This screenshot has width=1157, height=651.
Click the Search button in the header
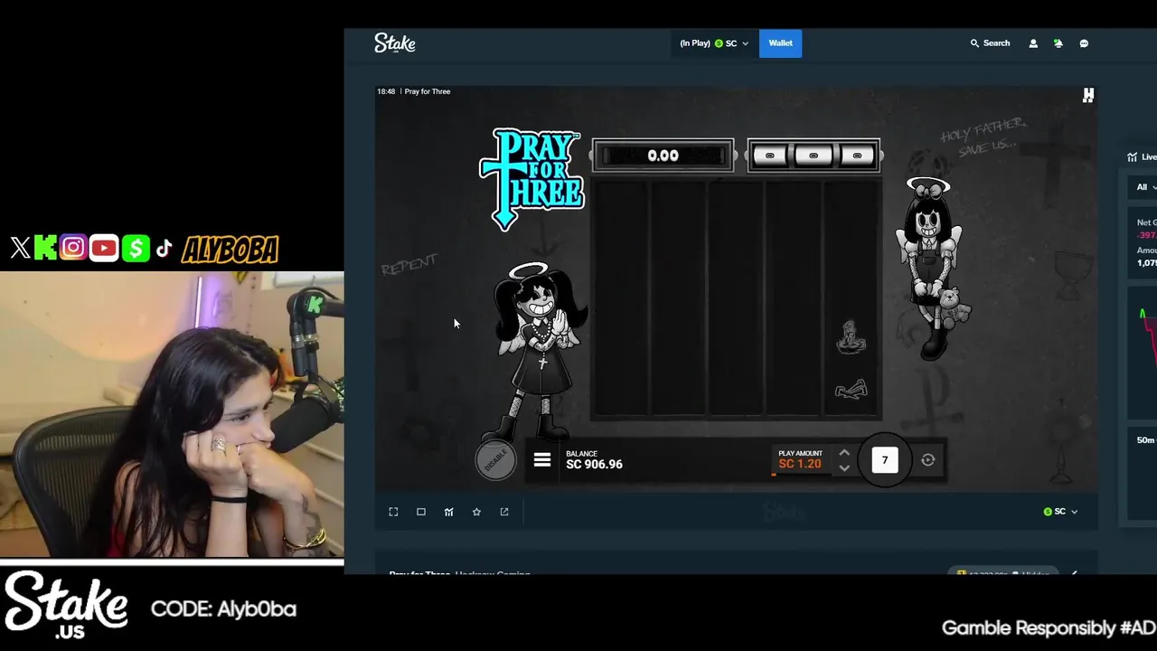tap(990, 43)
